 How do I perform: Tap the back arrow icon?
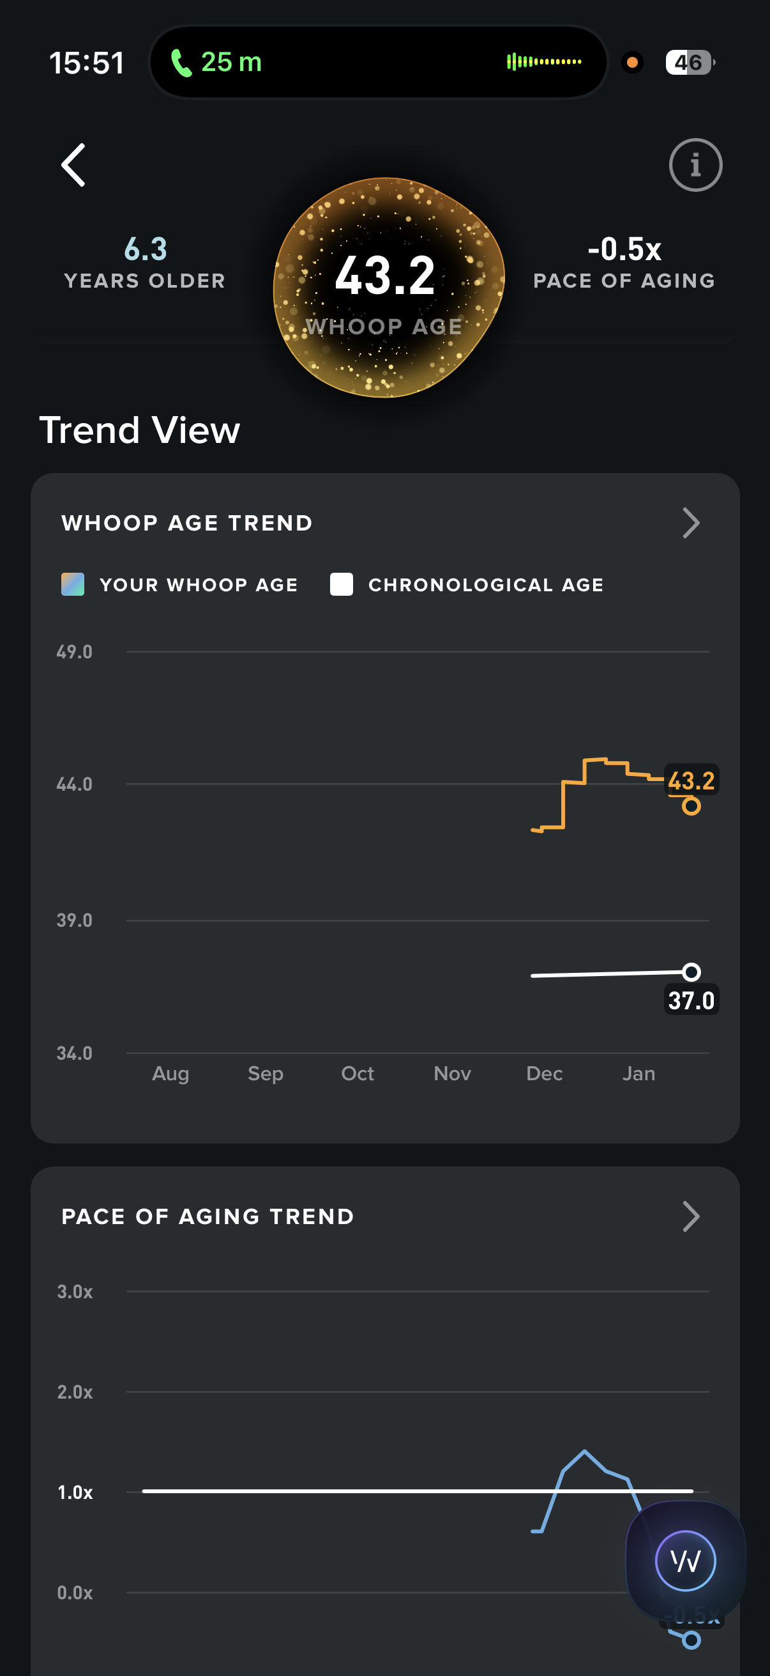click(x=73, y=166)
